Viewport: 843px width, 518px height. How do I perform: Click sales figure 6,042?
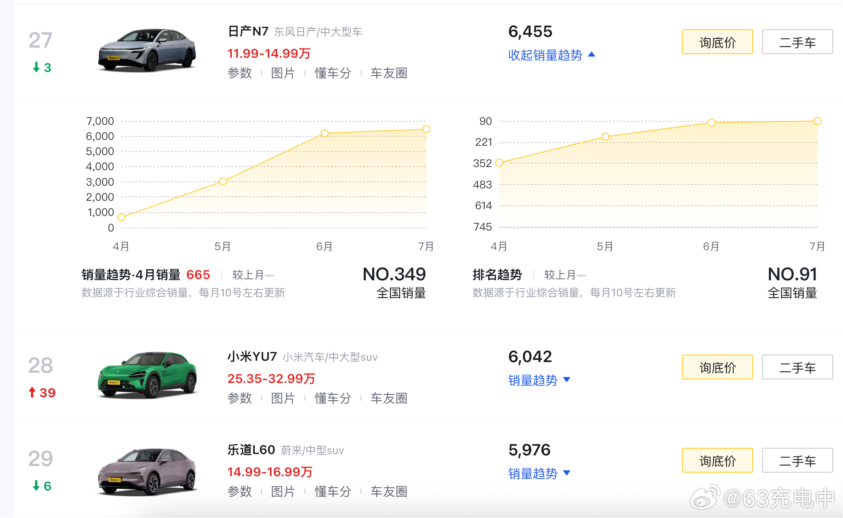tap(530, 357)
